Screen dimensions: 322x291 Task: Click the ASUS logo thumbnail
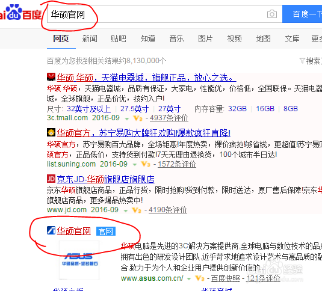click(x=79, y=260)
